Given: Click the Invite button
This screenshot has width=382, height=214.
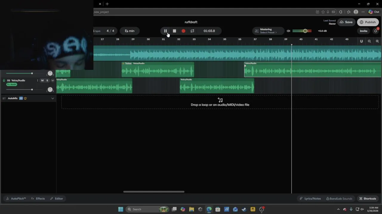Looking at the screenshot, I should (x=363, y=31).
